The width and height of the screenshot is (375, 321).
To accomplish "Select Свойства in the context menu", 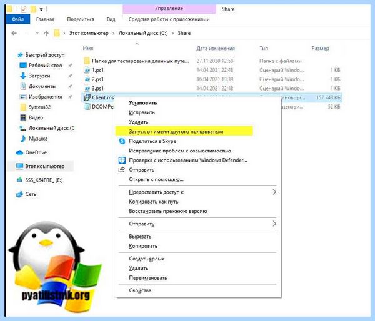I will pyautogui.click(x=140, y=290).
